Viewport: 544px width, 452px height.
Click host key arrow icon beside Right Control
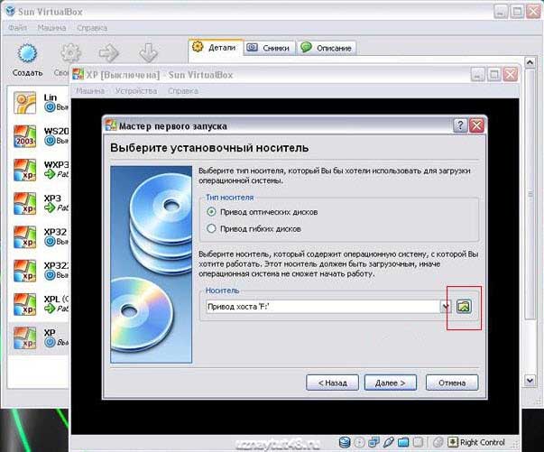(x=452, y=442)
